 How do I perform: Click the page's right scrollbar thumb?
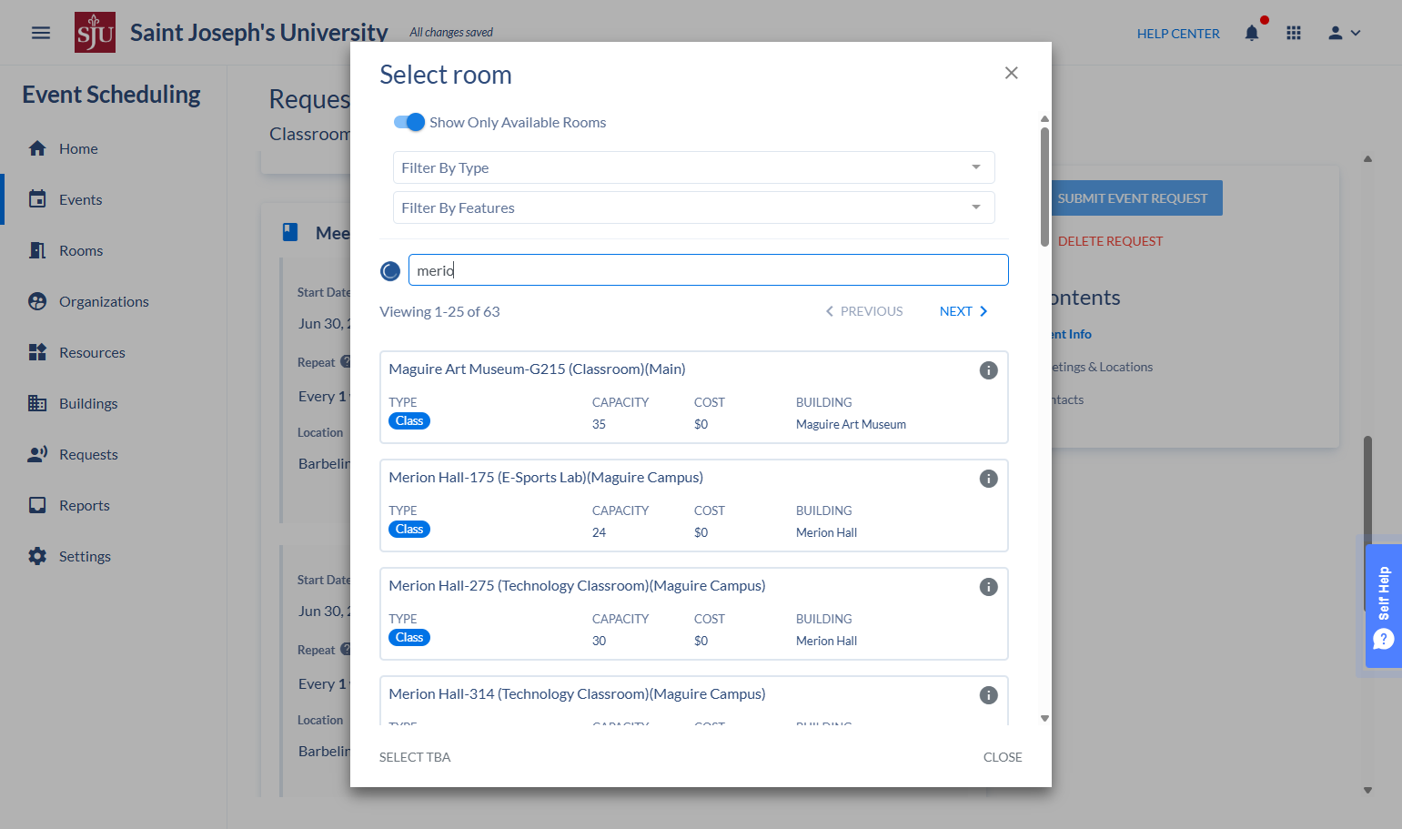(x=1367, y=523)
